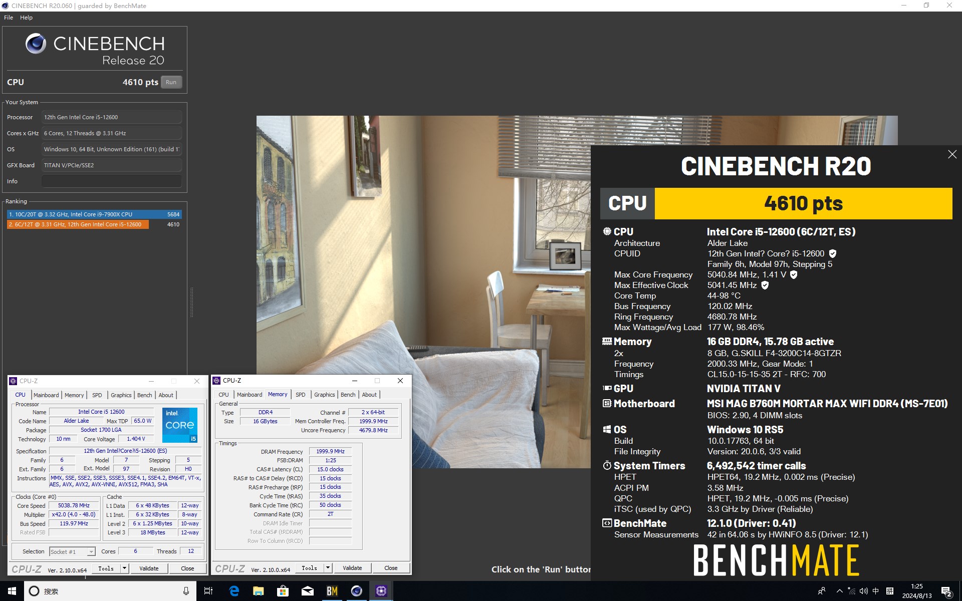Image resolution: width=962 pixels, height=601 pixels.
Task: Click the CPU chip icon in BenchMate
Action: pos(607,231)
